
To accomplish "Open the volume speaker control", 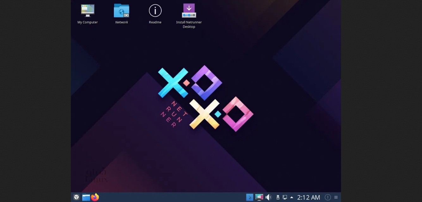I will click(268, 197).
